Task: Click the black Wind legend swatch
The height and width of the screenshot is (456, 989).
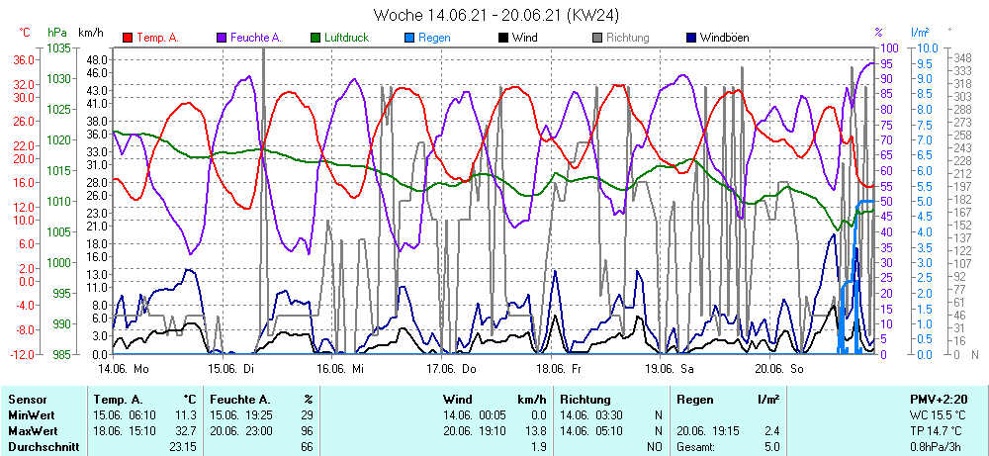Action: point(503,38)
